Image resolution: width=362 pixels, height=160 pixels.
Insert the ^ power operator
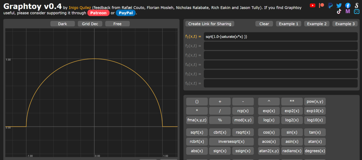[x=269, y=101]
